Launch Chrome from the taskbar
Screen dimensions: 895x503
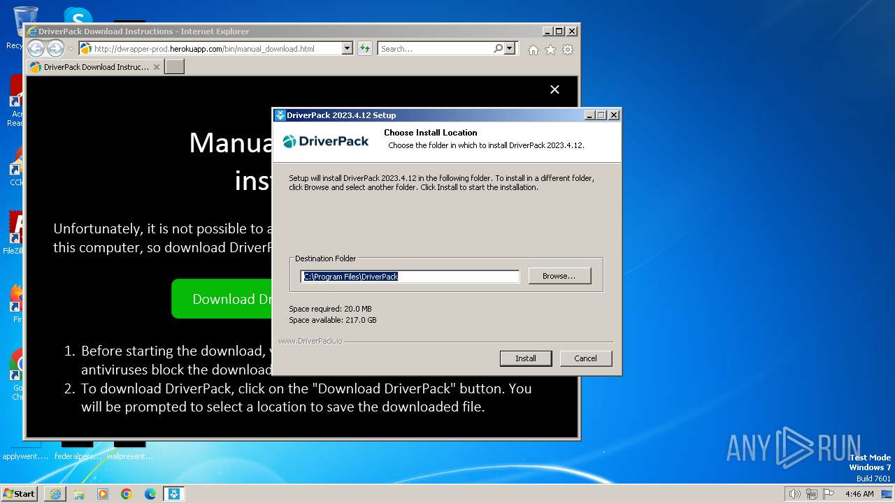click(127, 494)
